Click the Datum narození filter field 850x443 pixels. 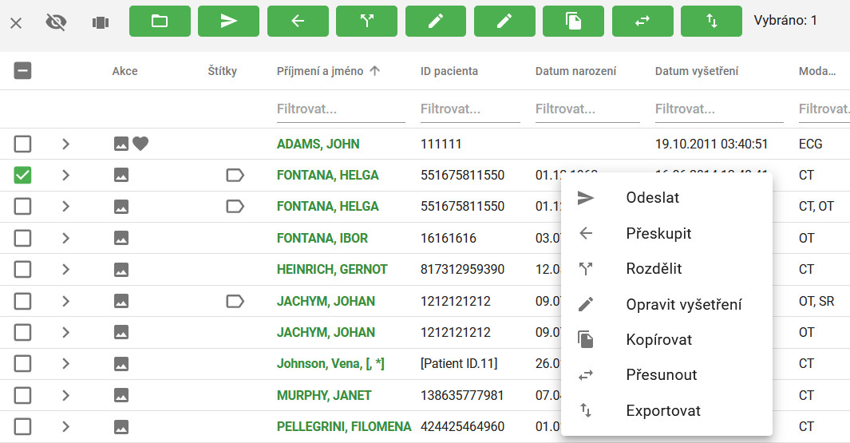pyautogui.click(x=587, y=109)
